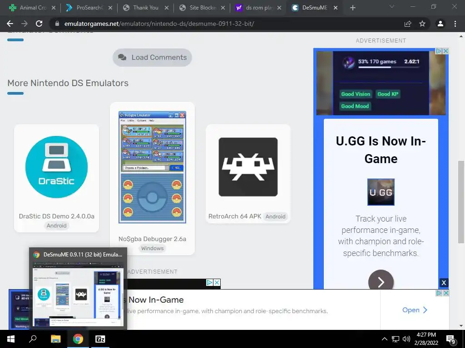Image resolution: width=465 pixels, height=348 pixels.
Task: Click Open on the bottom banner ad
Action: (x=415, y=310)
